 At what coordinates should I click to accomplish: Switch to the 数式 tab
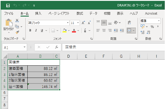(x=80, y=13)
